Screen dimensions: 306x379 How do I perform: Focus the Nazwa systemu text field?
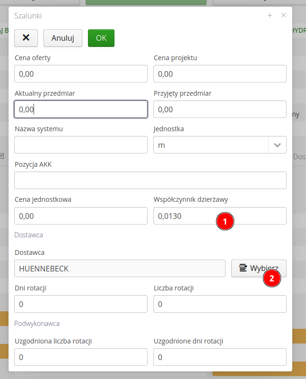(81, 145)
